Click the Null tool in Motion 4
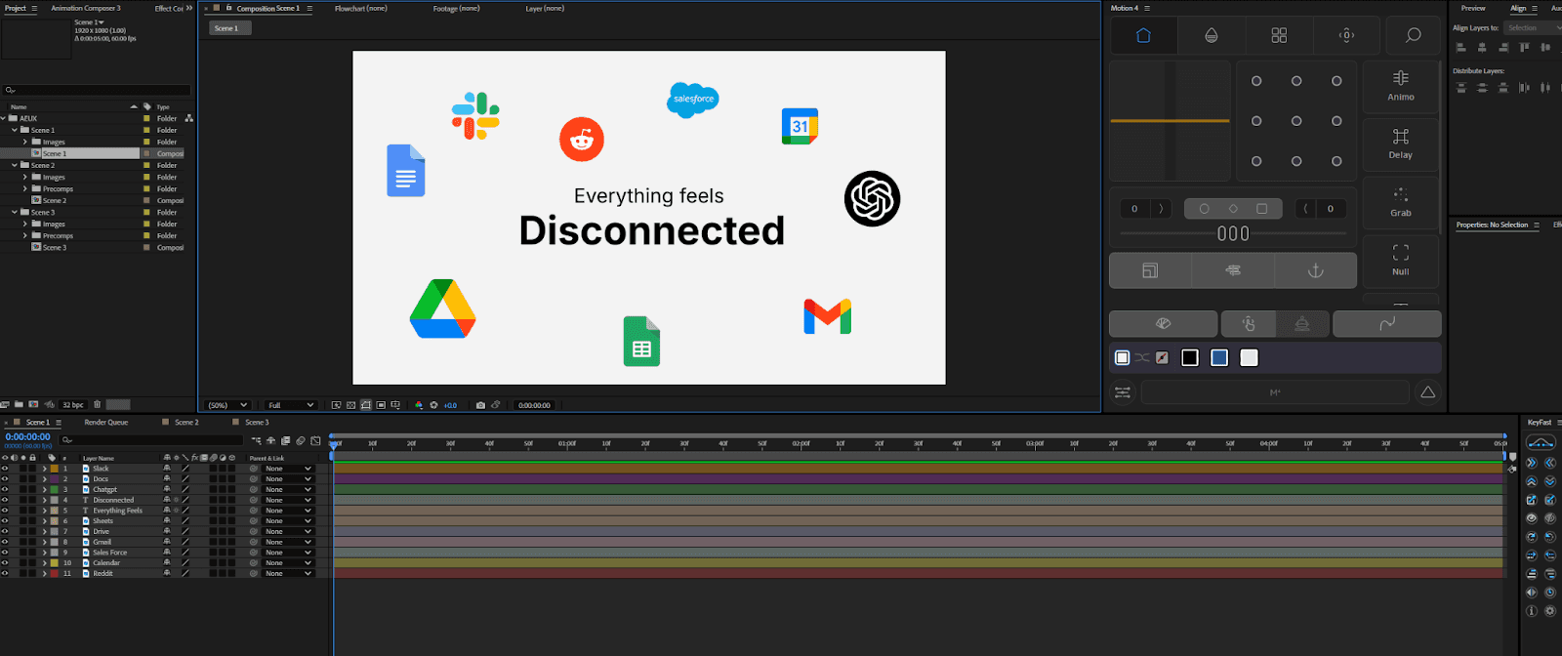 pyautogui.click(x=1401, y=261)
